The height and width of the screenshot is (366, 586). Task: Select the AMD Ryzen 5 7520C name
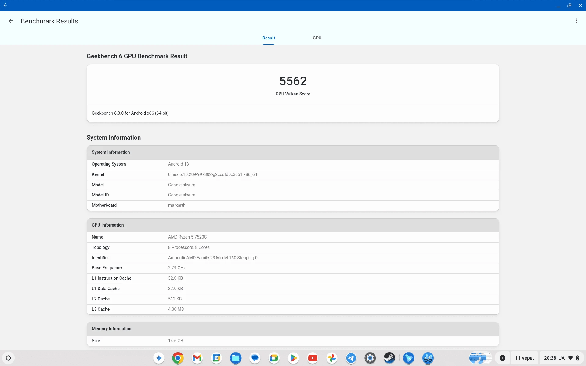tap(187, 237)
